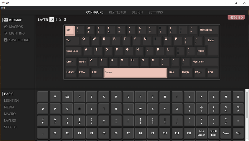249x141 pixels.
Task: Switch to layer 1
Action: pyautogui.click(x=56, y=20)
